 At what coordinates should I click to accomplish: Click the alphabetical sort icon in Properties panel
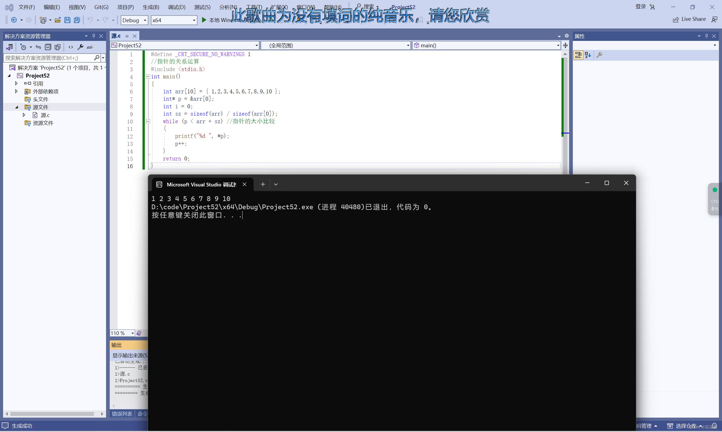(x=588, y=55)
